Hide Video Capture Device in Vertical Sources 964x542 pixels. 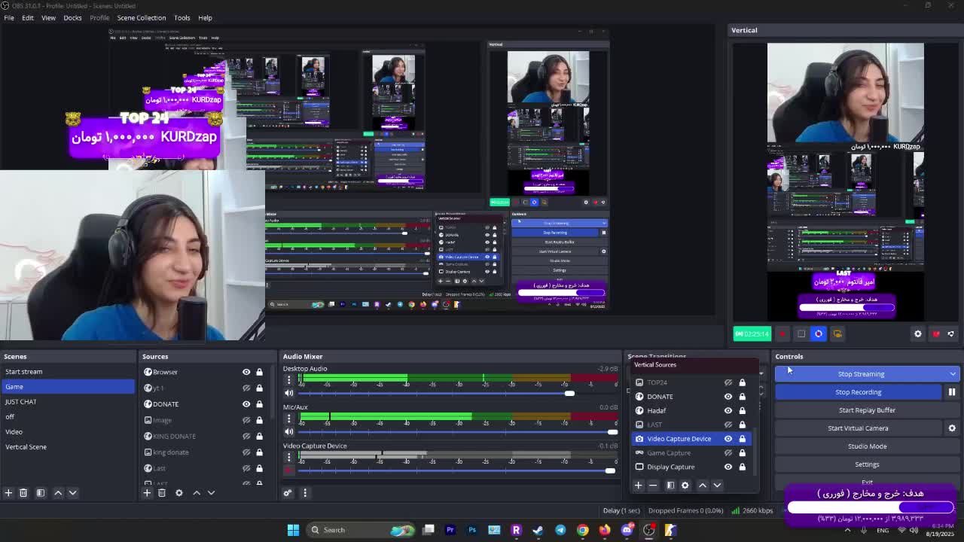tap(728, 439)
